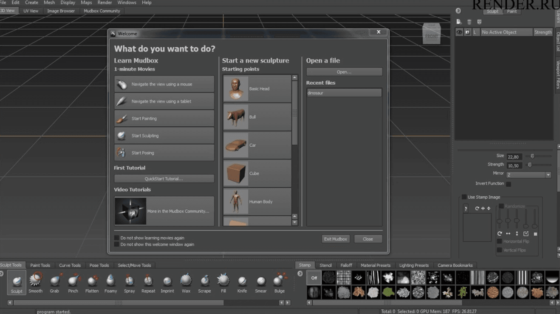
Task: Expand the Layers panel arrow button
Action: 458,11
